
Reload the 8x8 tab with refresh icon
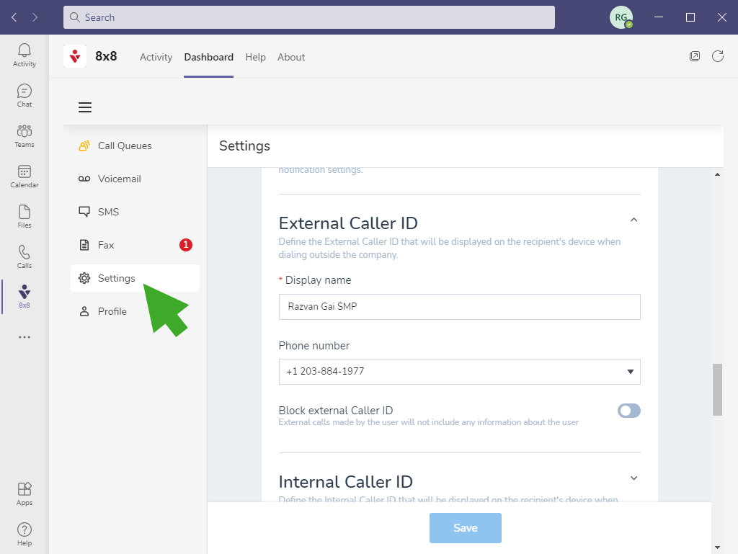click(718, 56)
